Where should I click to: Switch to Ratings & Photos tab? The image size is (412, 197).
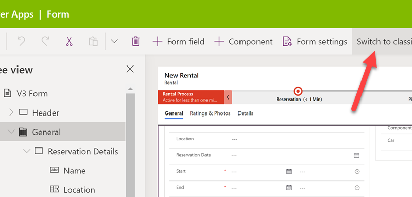(x=210, y=113)
